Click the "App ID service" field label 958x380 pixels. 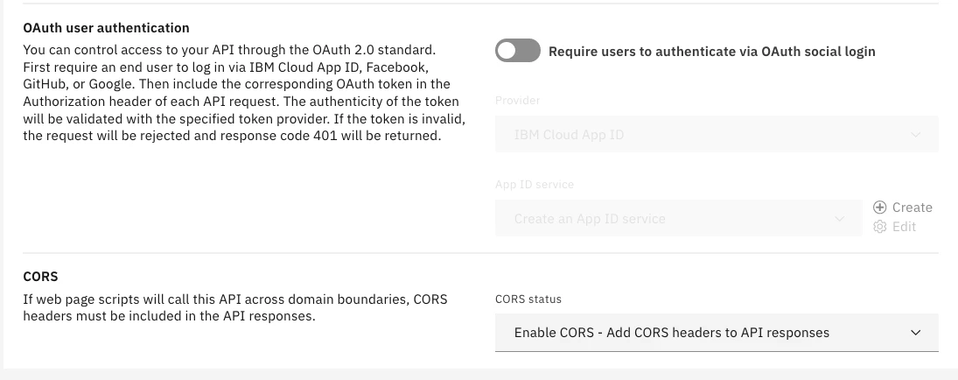[x=534, y=184]
